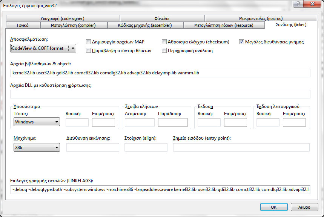Click the Αρχεία βιβλιοθηκών & object label
Screen dimensions: 324x217
pyautogui.click(x=40, y=64)
